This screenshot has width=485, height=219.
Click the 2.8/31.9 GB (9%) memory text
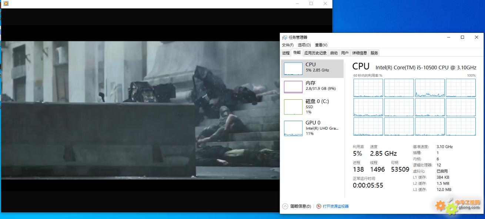pos(321,89)
